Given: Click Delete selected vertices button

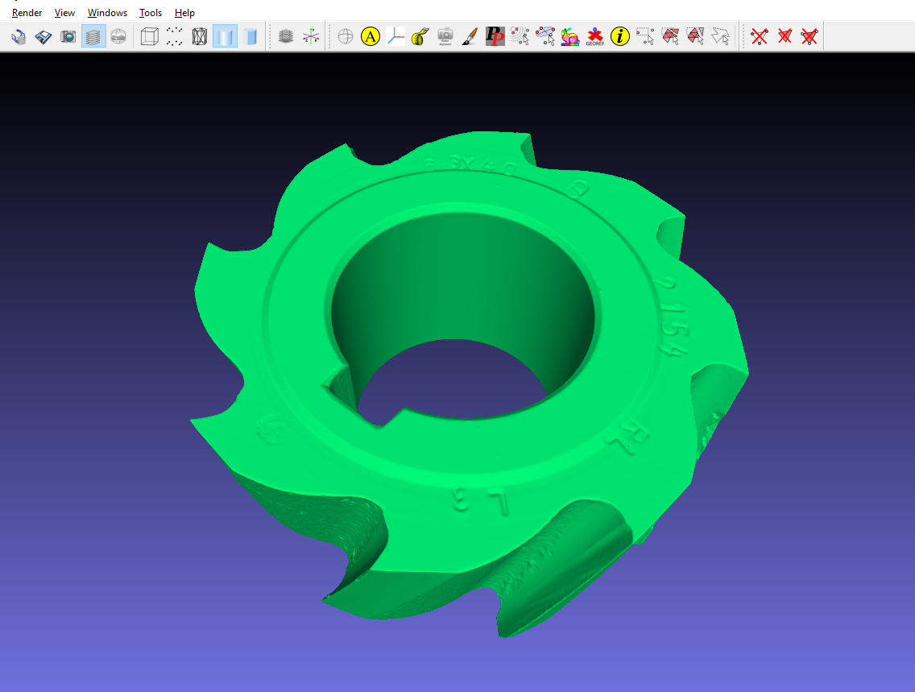Looking at the screenshot, I should click(759, 36).
